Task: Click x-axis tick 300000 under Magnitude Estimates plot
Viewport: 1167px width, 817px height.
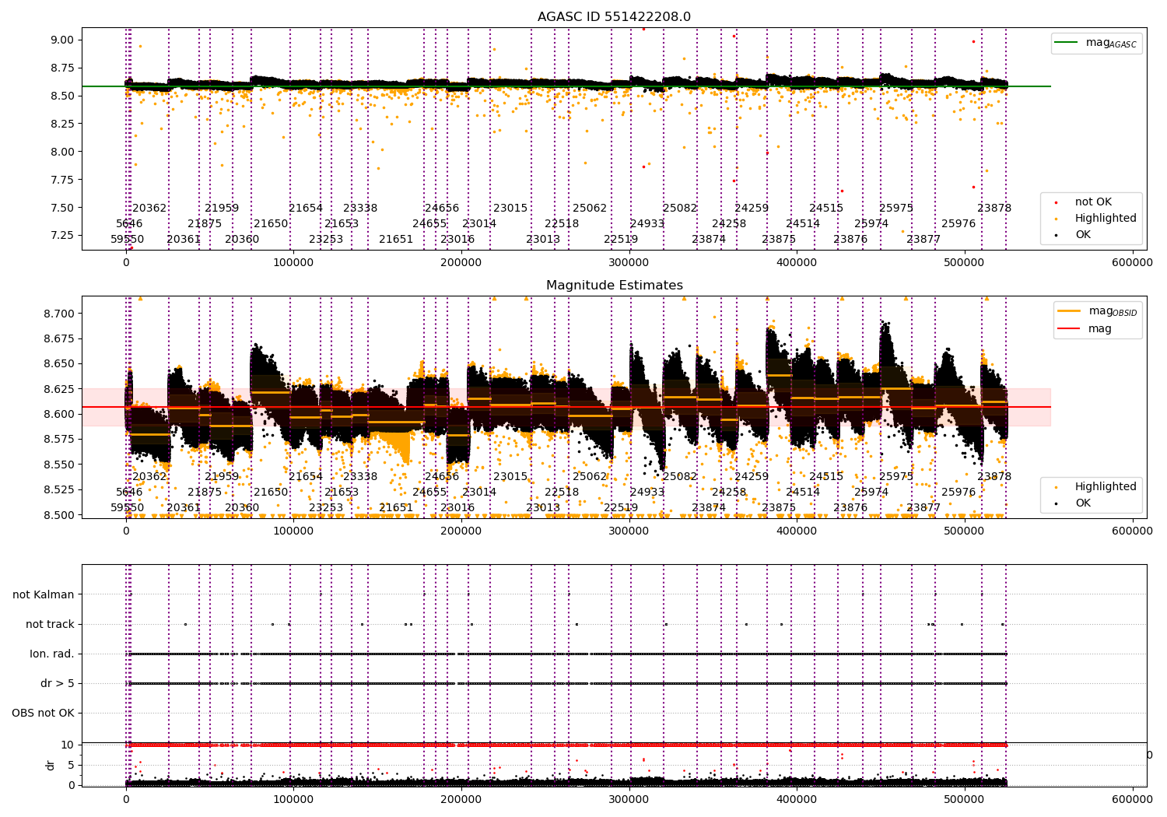Action: point(629,531)
